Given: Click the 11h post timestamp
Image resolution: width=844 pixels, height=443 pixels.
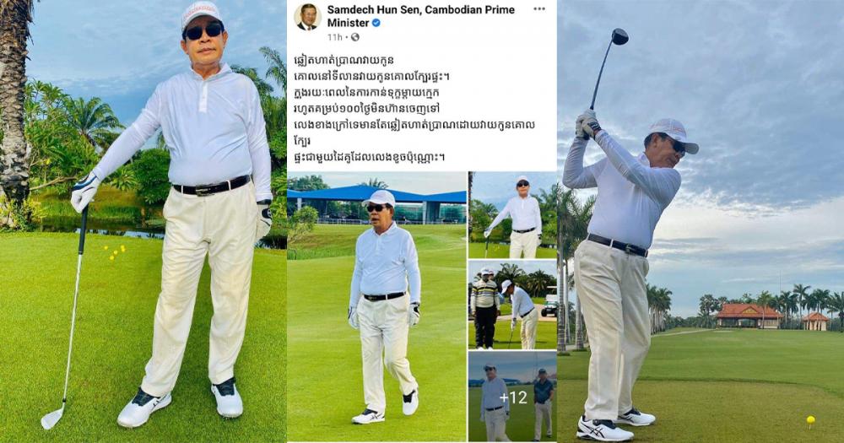Looking at the screenshot, I should click(334, 37).
